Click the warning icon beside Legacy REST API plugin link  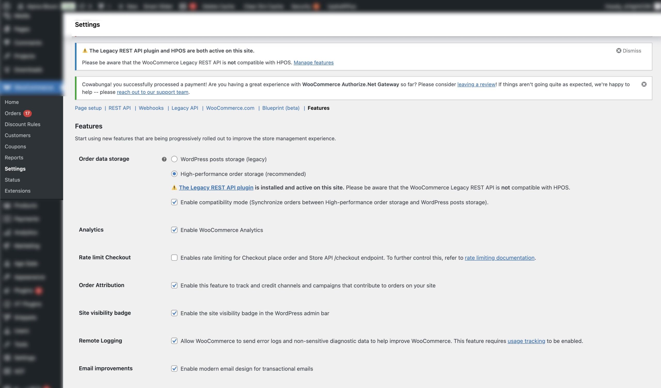174,188
